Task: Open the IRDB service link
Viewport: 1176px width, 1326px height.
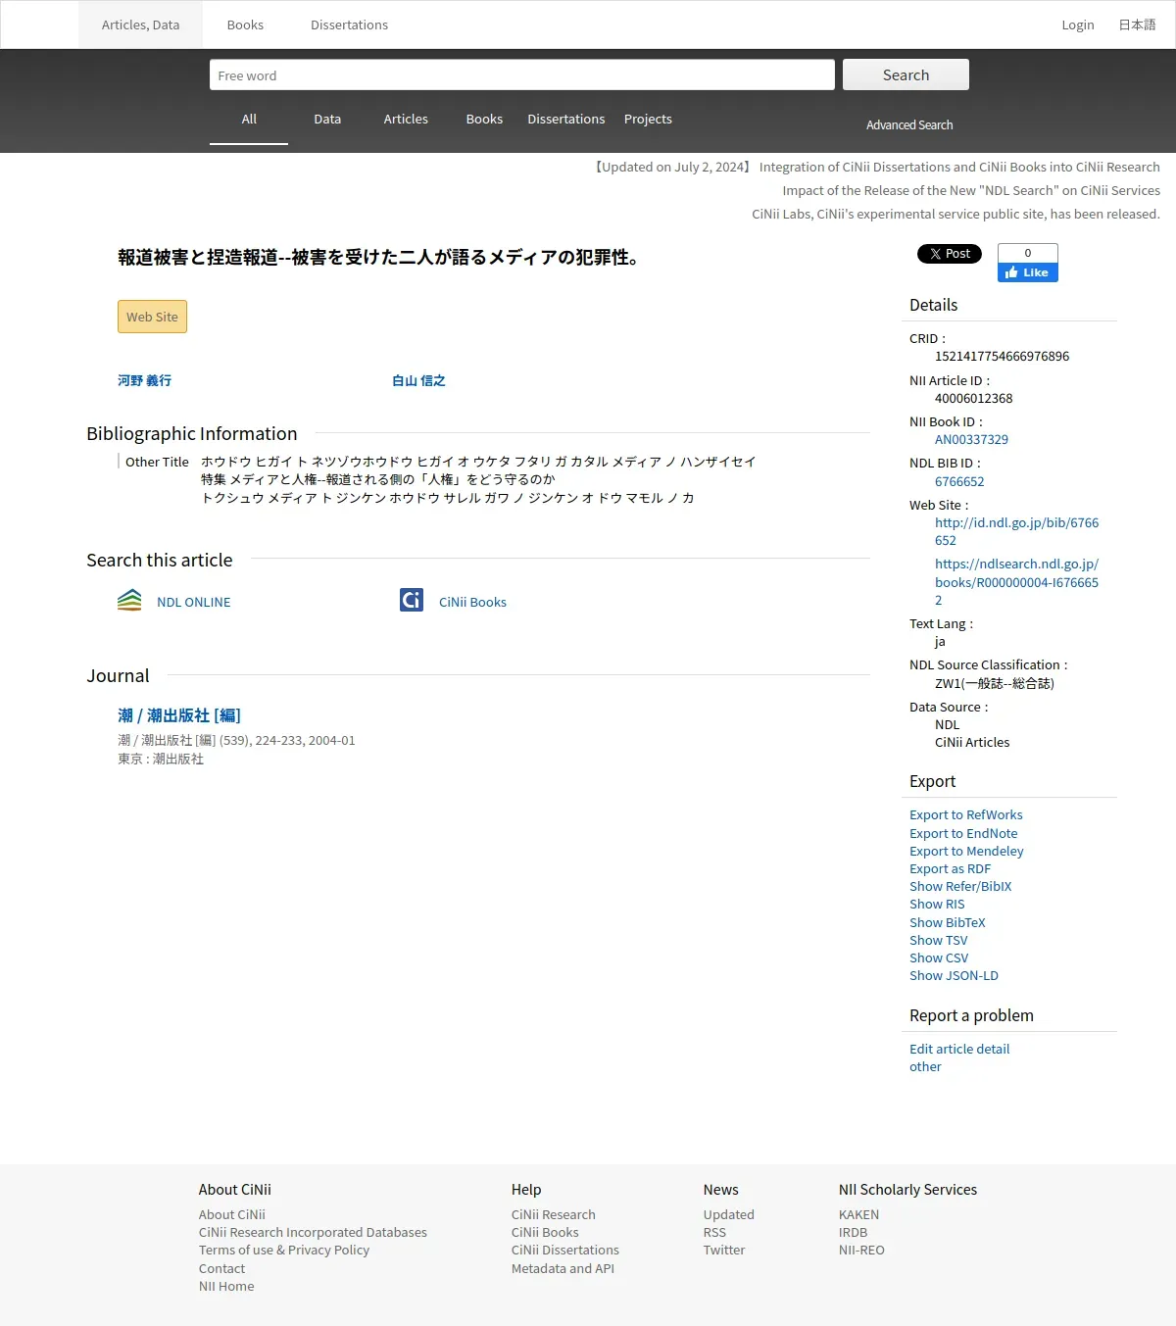Action: [853, 1232]
